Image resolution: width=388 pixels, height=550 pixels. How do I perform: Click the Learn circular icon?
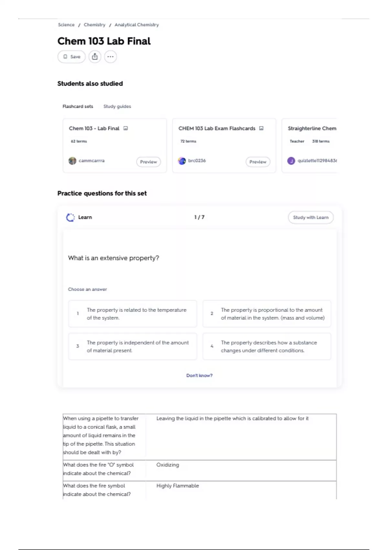pos(70,217)
